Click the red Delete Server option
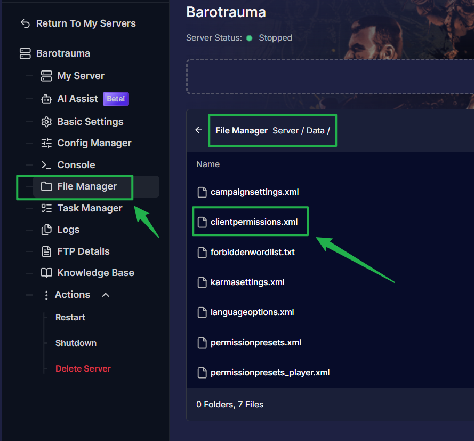Viewport: 474px width, 441px height. (x=83, y=368)
